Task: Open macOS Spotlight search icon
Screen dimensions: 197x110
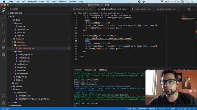Action: click(x=187, y=2)
